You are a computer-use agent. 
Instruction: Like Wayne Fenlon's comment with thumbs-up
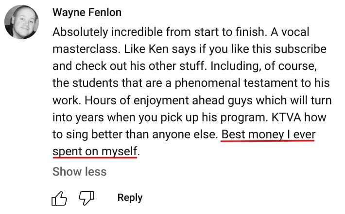[58, 198]
